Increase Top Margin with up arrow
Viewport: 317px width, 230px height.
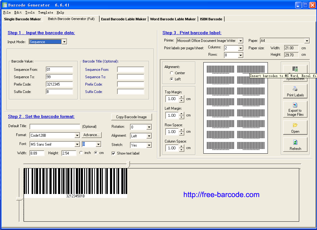[182, 97]
